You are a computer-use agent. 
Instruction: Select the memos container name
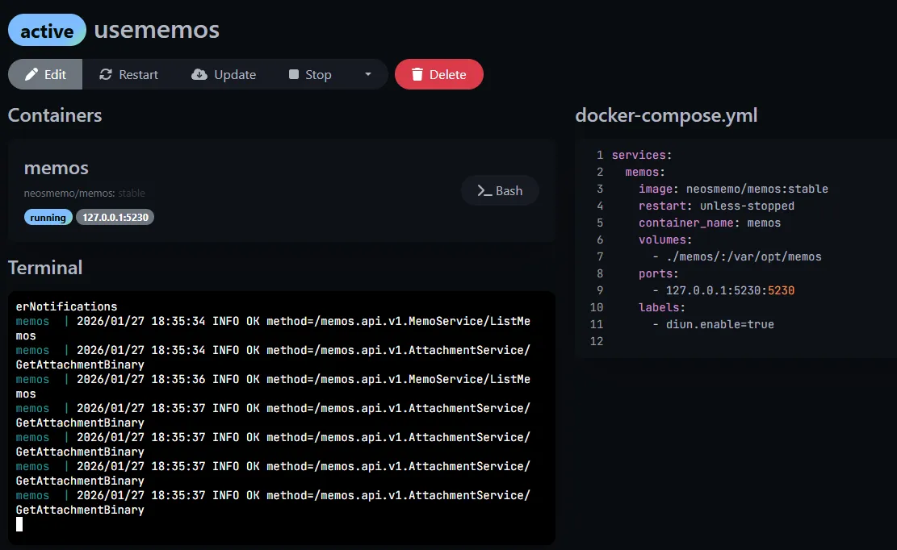point(57,168)
